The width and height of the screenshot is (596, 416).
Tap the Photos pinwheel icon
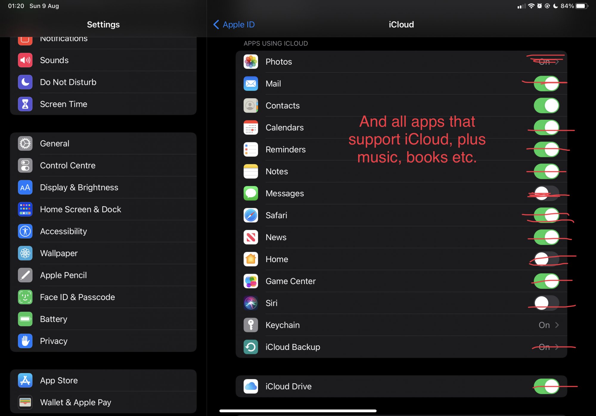(x=251, y=62)
